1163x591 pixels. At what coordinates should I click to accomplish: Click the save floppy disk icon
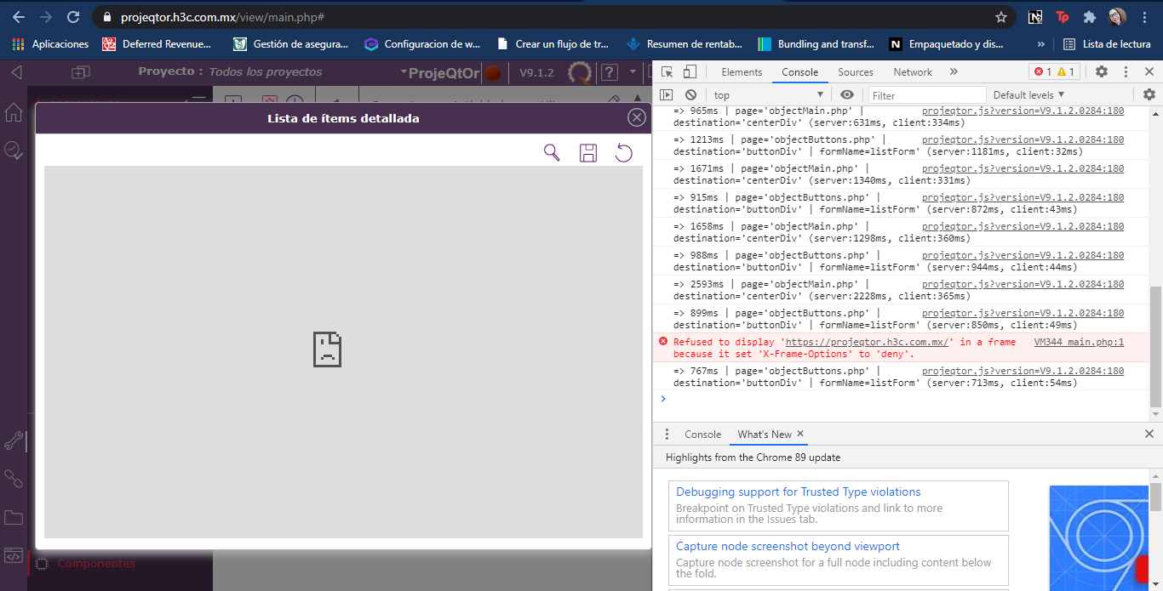pyautogui.click(x=588, y=153)
